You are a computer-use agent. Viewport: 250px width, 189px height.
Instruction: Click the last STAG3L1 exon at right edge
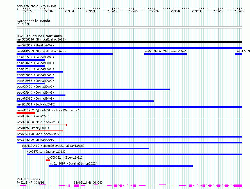pos(238,186)
